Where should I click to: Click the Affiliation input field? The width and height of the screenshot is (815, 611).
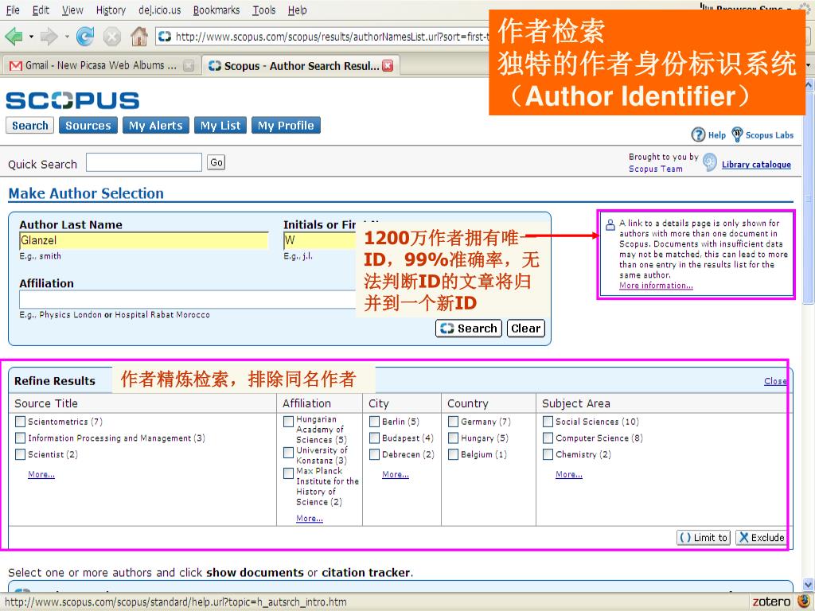187,300
